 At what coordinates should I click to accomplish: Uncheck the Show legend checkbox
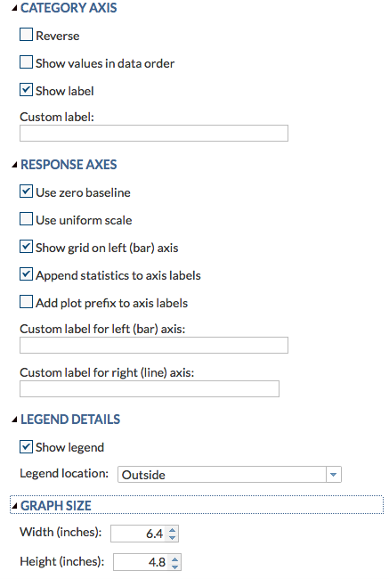coord(26,446)
